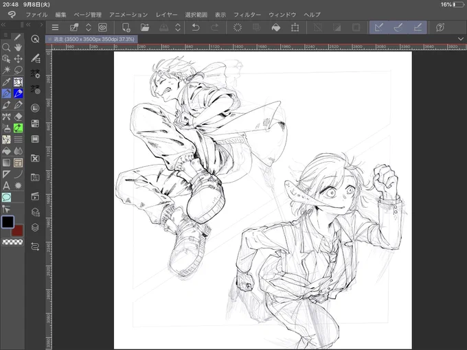Open the アニメーション menu
Screen dimensions: 467x350
click(x=128, y=14)
